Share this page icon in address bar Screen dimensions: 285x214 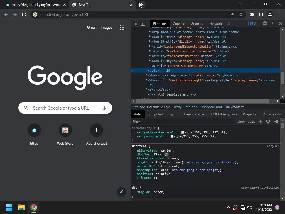pyautogui.click(x=232, y=14)
